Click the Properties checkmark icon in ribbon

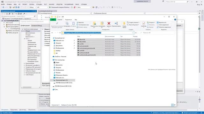coord(144,23)
